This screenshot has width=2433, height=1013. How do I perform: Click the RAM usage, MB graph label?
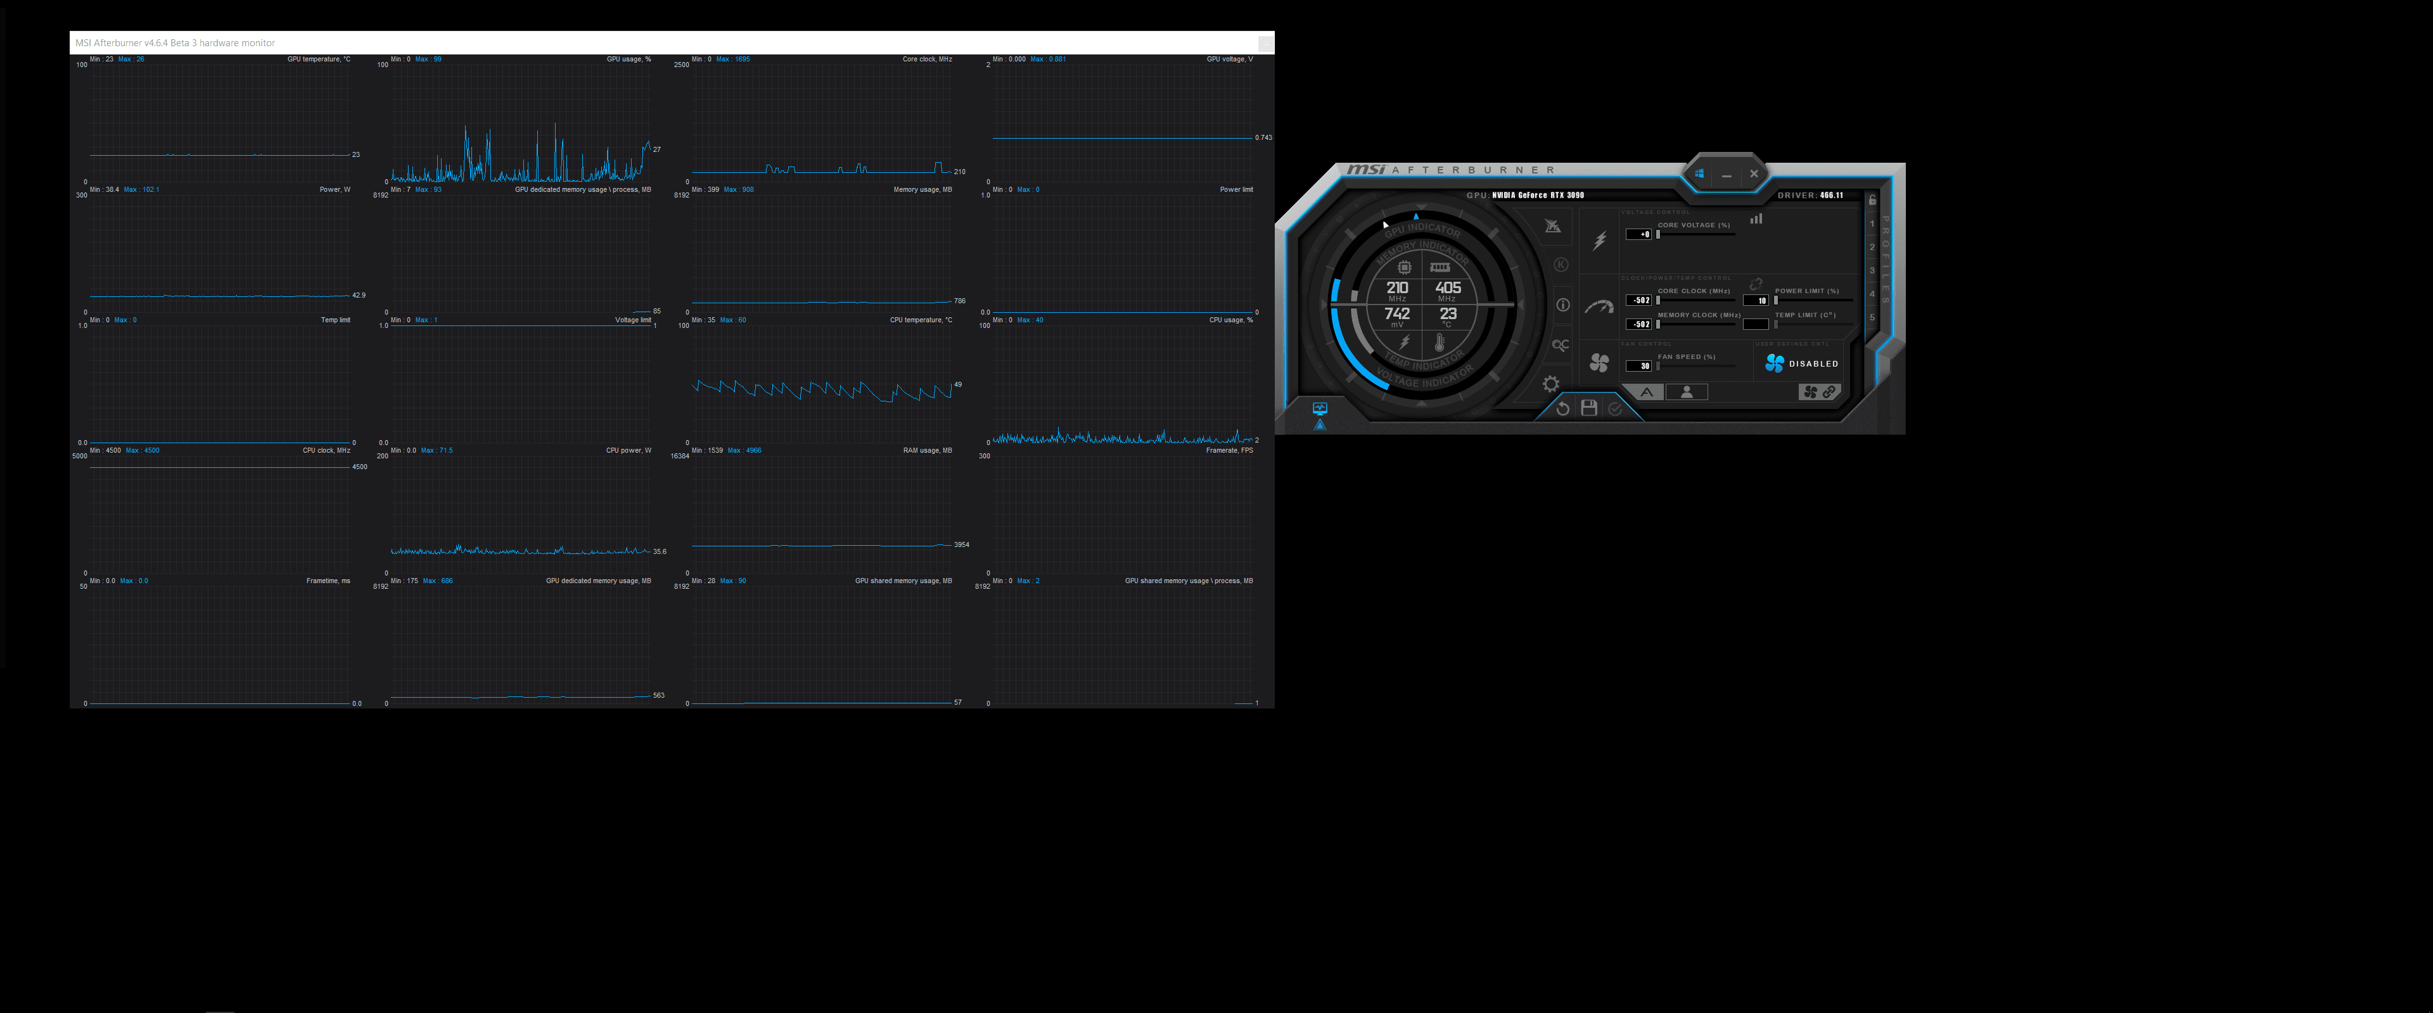[x=926, y=450]
